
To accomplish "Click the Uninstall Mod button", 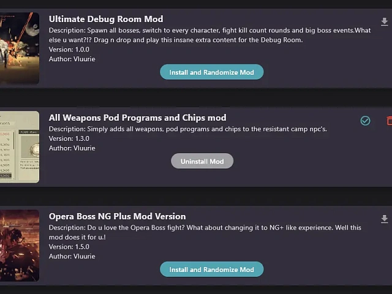I will (202, 161).
